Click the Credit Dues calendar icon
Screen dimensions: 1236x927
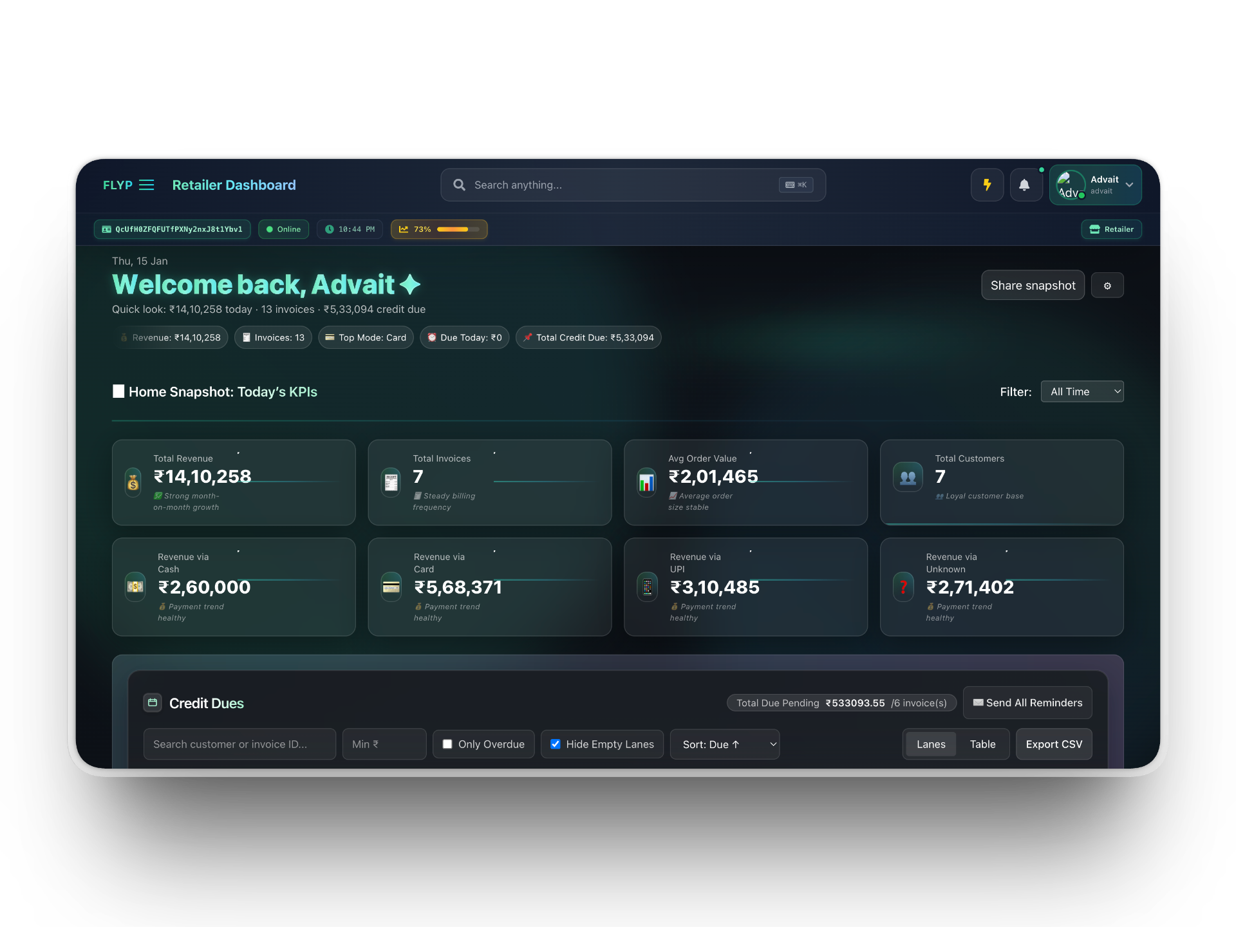(153, 703)
